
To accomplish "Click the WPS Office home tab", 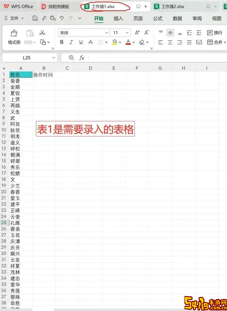I will point(18,7).
